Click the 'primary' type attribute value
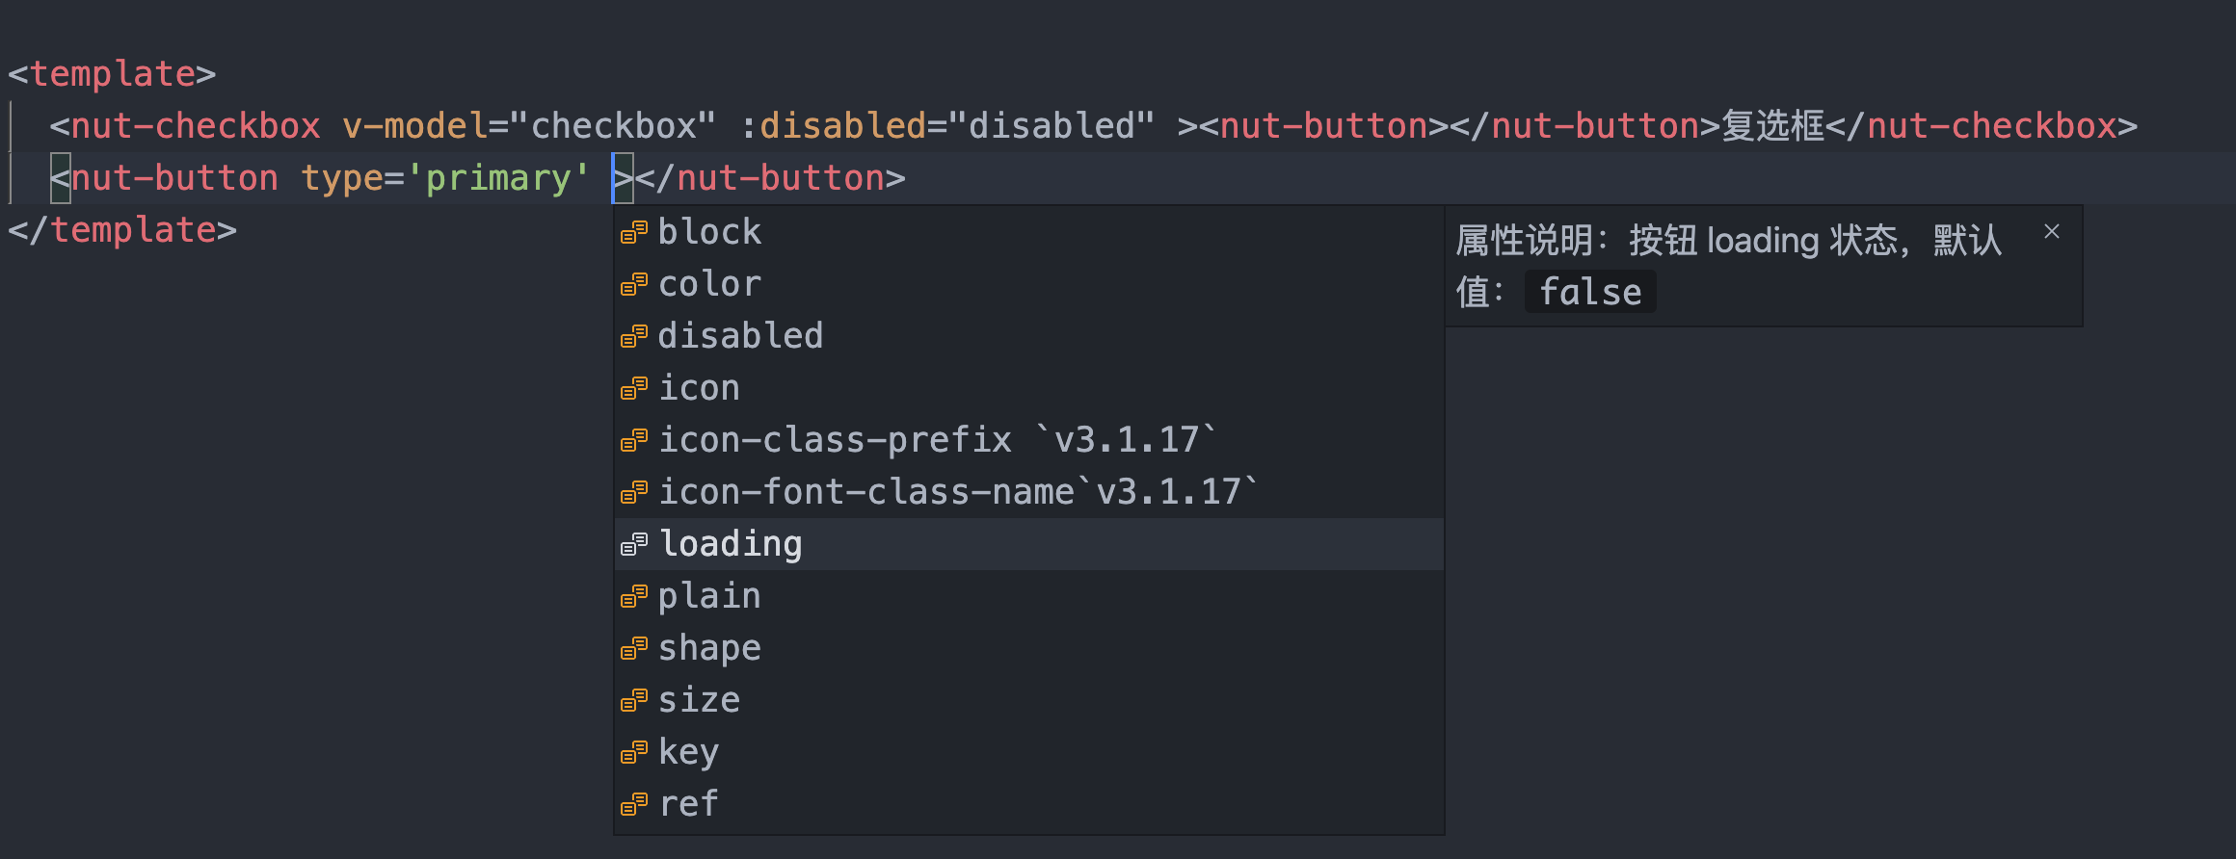This screenshot has height=859, width=2236. [x=497, y=178]
